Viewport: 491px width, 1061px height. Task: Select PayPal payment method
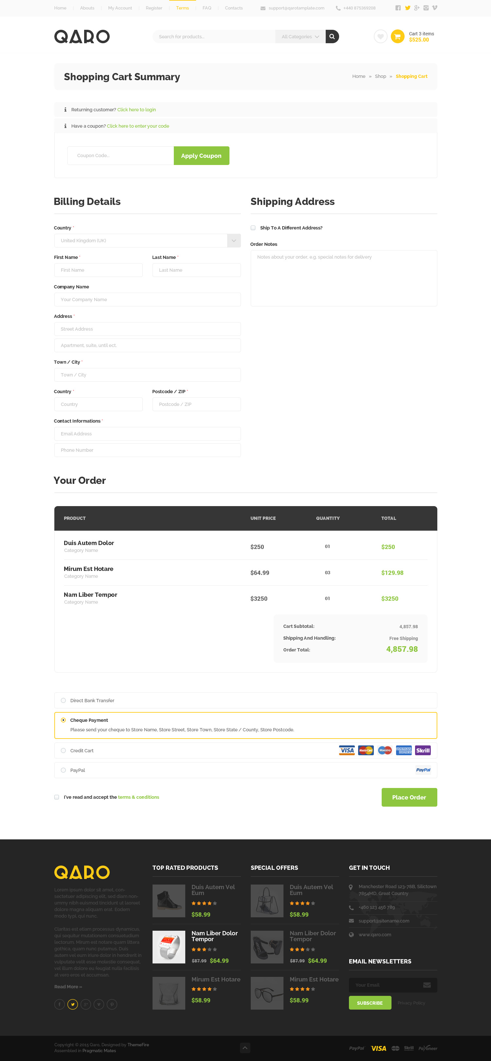pyautogui.click(x=64, y=770)
